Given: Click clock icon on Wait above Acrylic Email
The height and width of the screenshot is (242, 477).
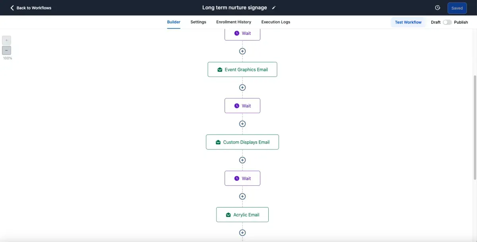Looking at the screenshot, I should point(237,179).
